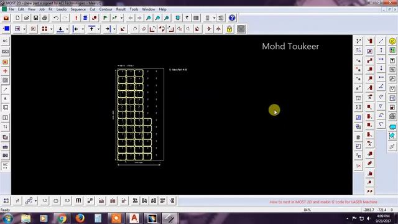The width and height of the screenshot is (398, 224).
Task: Open Google Chrome from the taskbar
Action: click(x=62, y=218)
